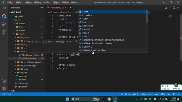Image resolution: width=182 pixels, height=102 pixels.
Task: Change the UTF-8 file encoding
Action: point(143,94)
